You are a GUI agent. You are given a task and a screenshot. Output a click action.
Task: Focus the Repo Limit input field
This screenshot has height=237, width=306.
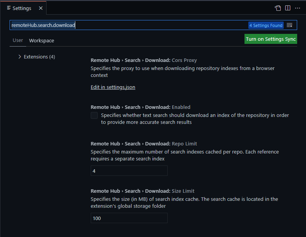click(129, 170)
